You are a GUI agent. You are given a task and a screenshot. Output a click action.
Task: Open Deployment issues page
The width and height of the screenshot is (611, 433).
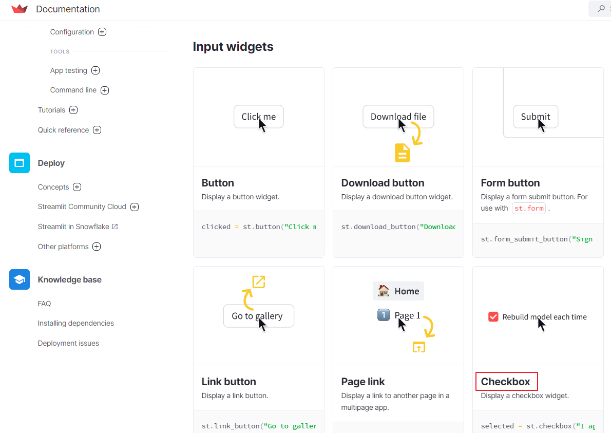coord(68,343)
